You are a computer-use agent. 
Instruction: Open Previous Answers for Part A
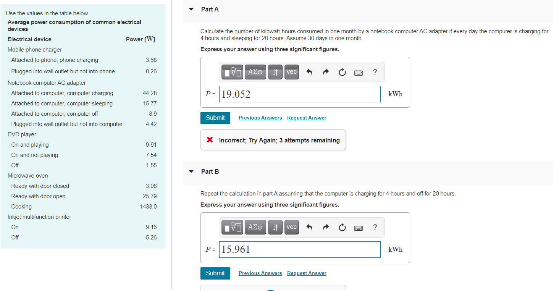[x=260, y=118]
